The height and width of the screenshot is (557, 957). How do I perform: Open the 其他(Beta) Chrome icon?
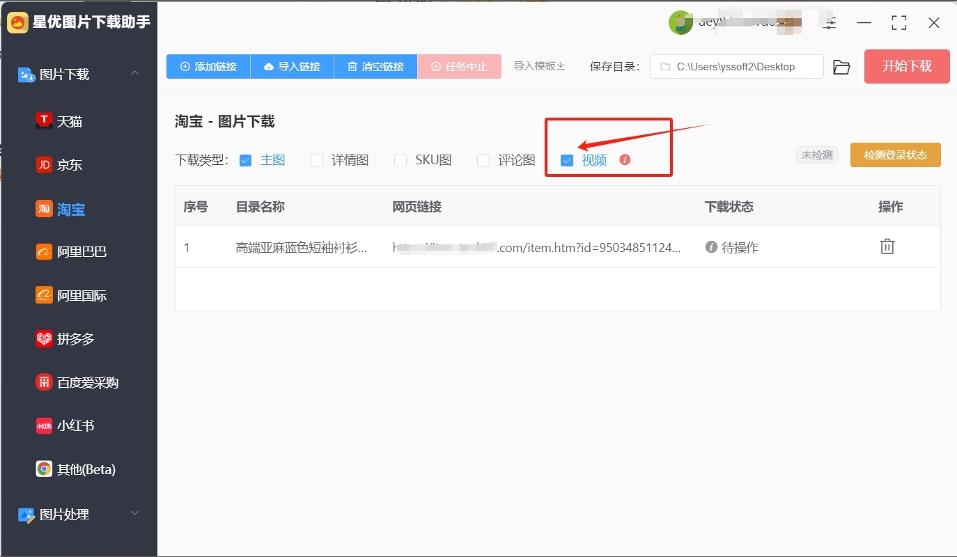(x=44, y=469)
